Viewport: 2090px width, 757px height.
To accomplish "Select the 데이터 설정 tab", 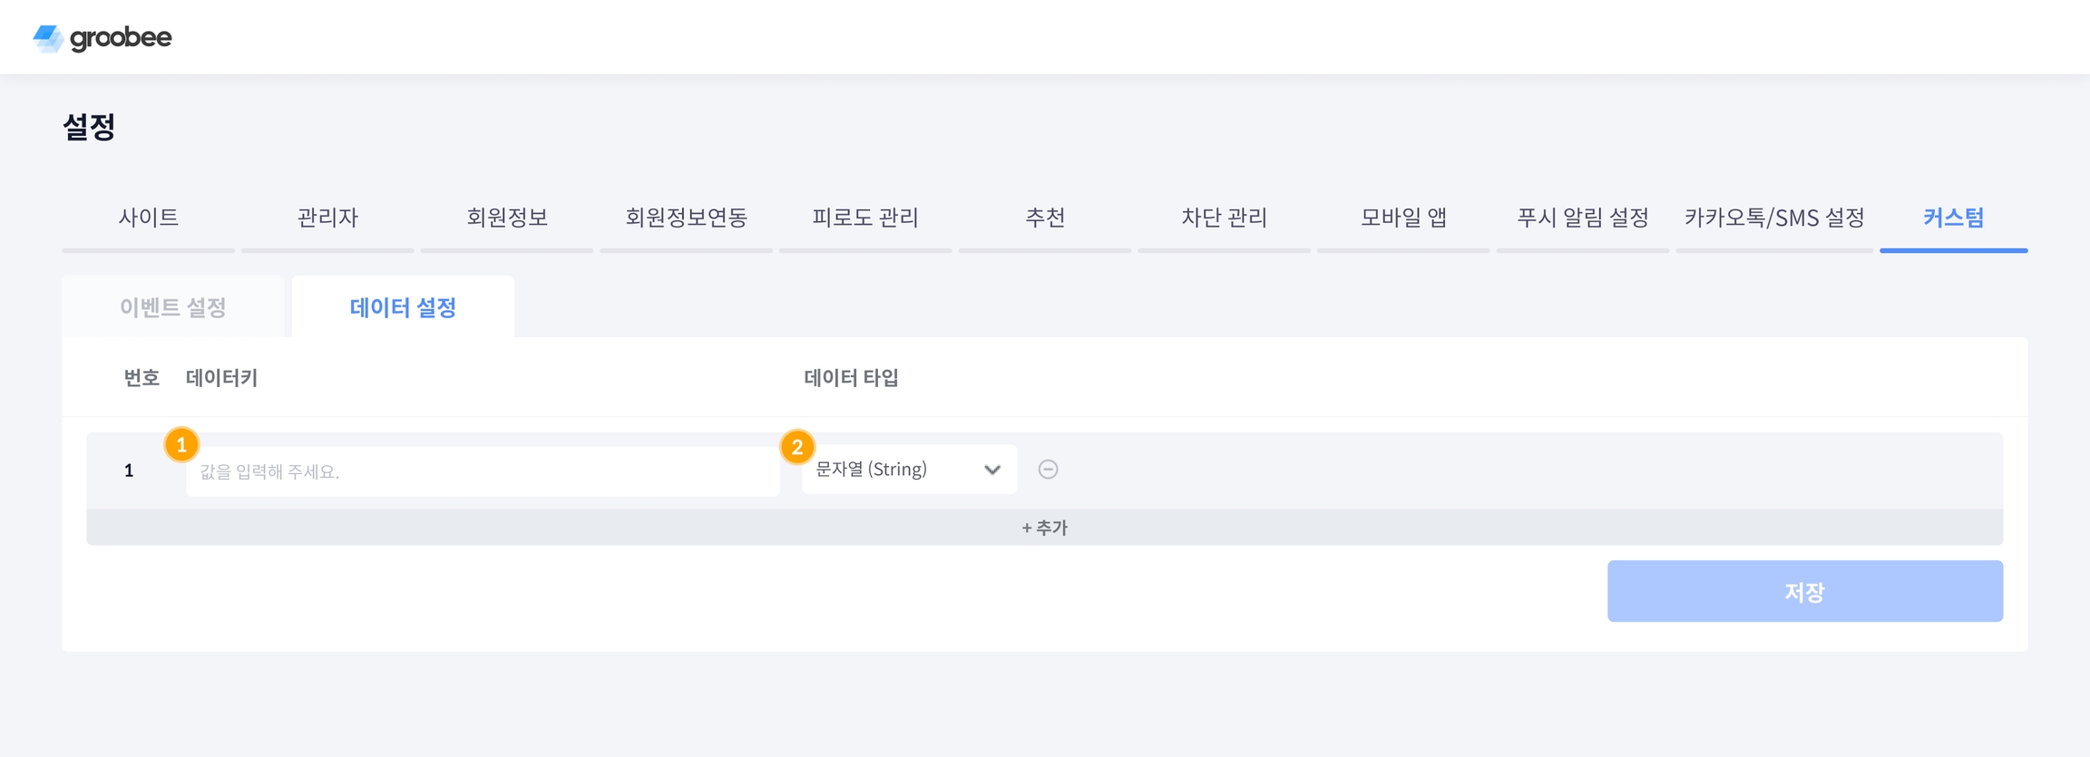I will click(x=403, y=307).
